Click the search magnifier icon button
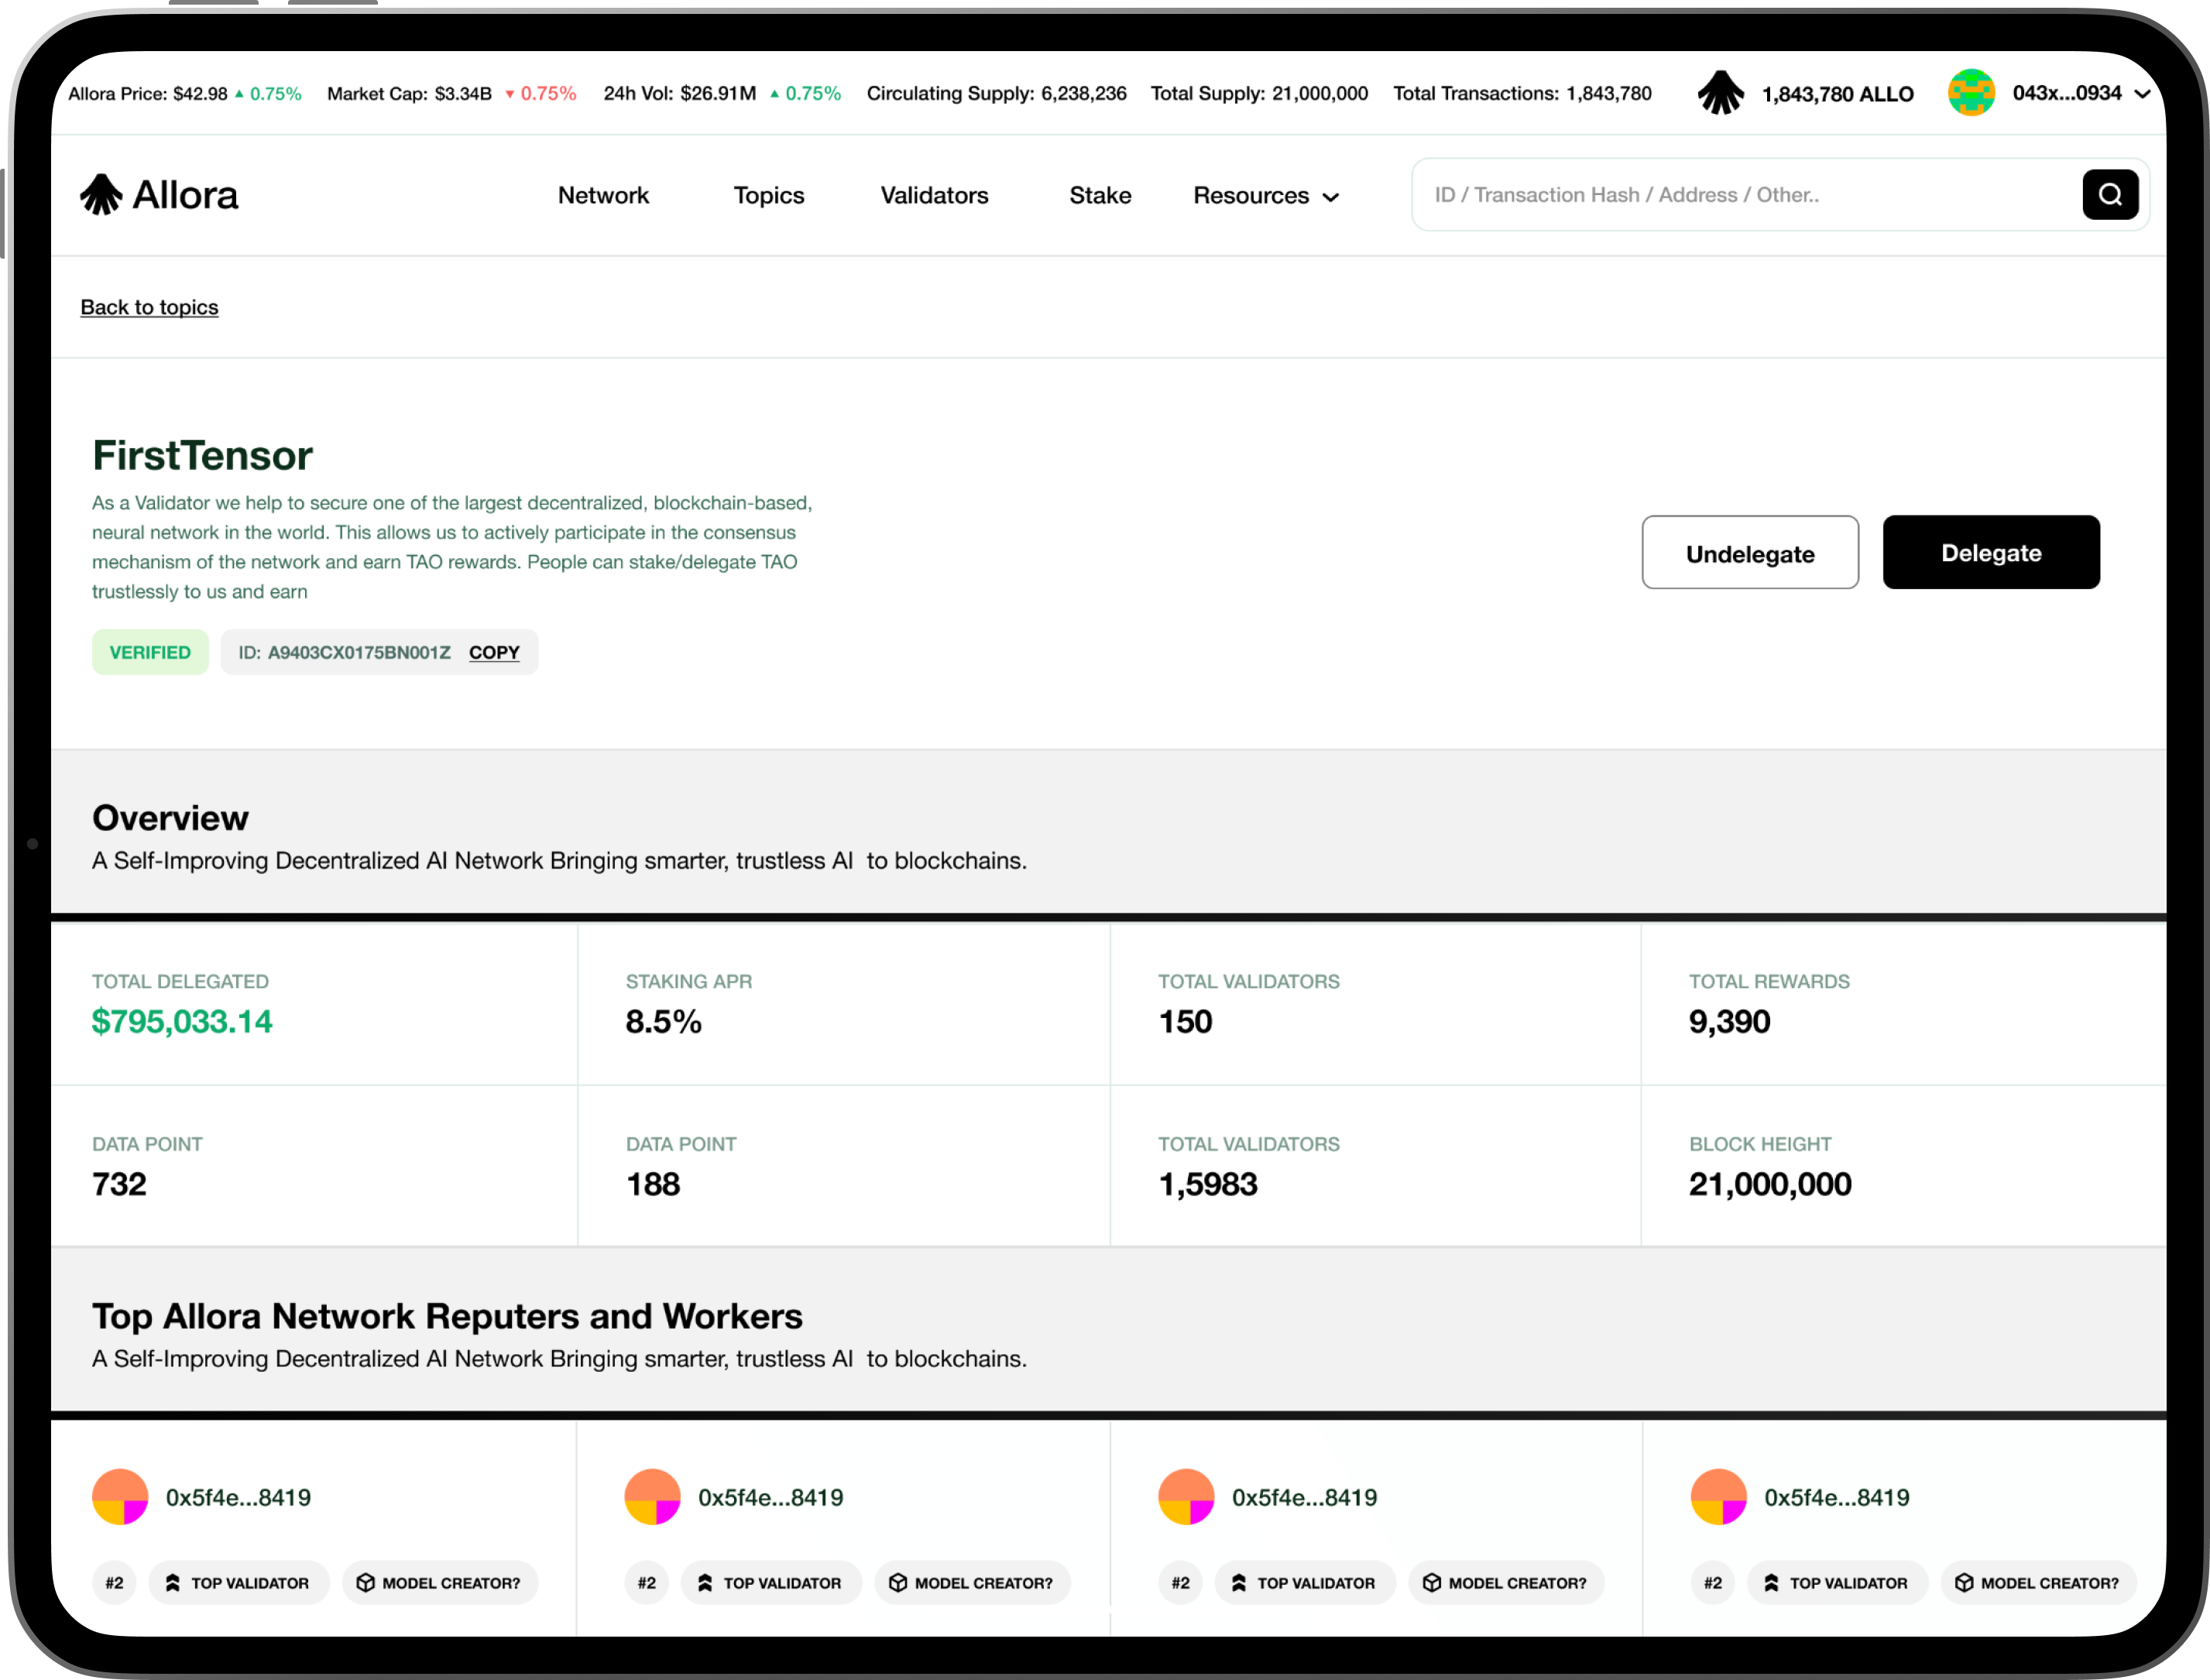 (2109, 194)
